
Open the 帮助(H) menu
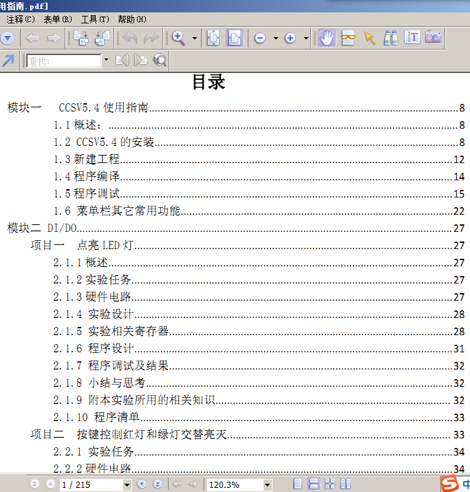tap(131, 19)
